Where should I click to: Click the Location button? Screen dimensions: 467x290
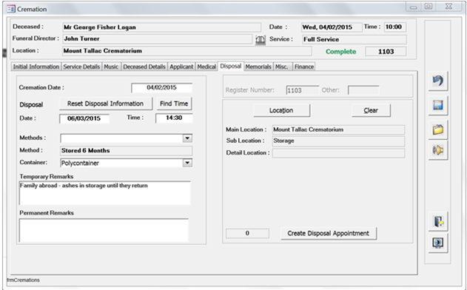[x=281, y=110]
